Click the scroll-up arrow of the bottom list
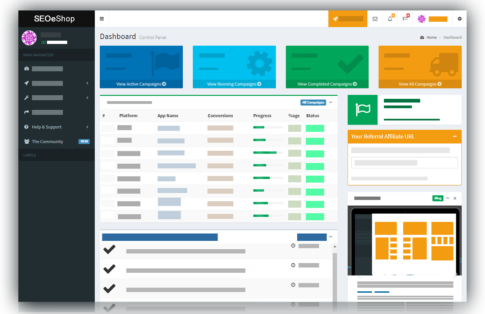The width and height of the screenshot is (485, 314). click(335, 247)
